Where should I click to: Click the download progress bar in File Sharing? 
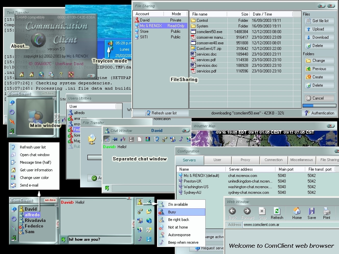tap(319, 106)
